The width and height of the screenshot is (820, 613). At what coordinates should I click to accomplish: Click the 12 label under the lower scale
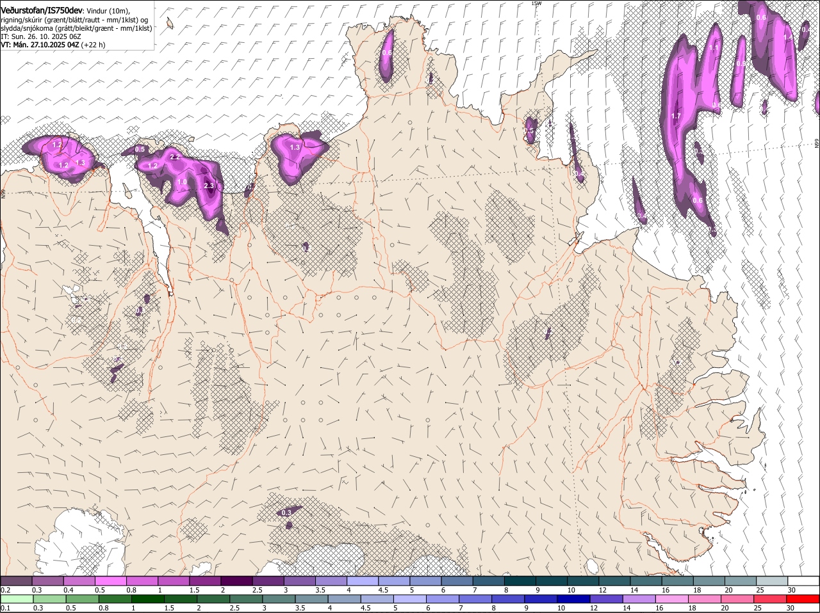pyautogui.click(x=593, y=607)
